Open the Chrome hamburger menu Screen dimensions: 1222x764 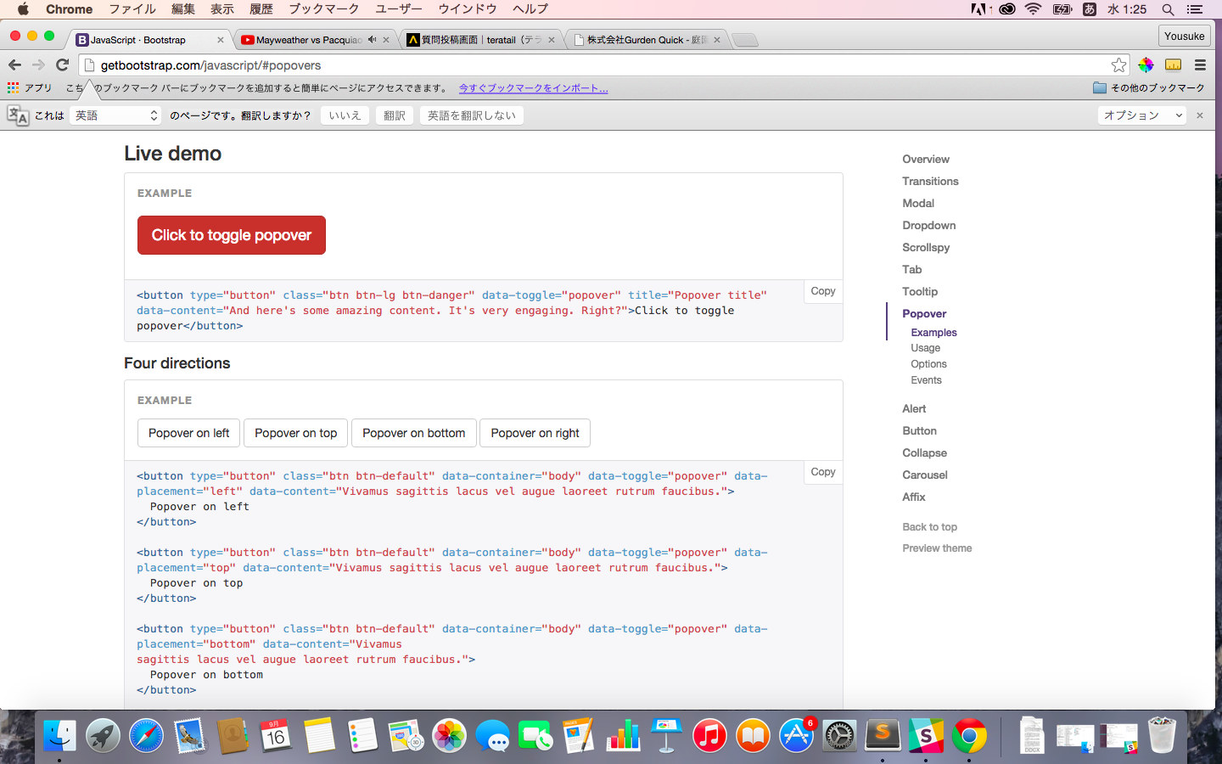coord(1200,65)
